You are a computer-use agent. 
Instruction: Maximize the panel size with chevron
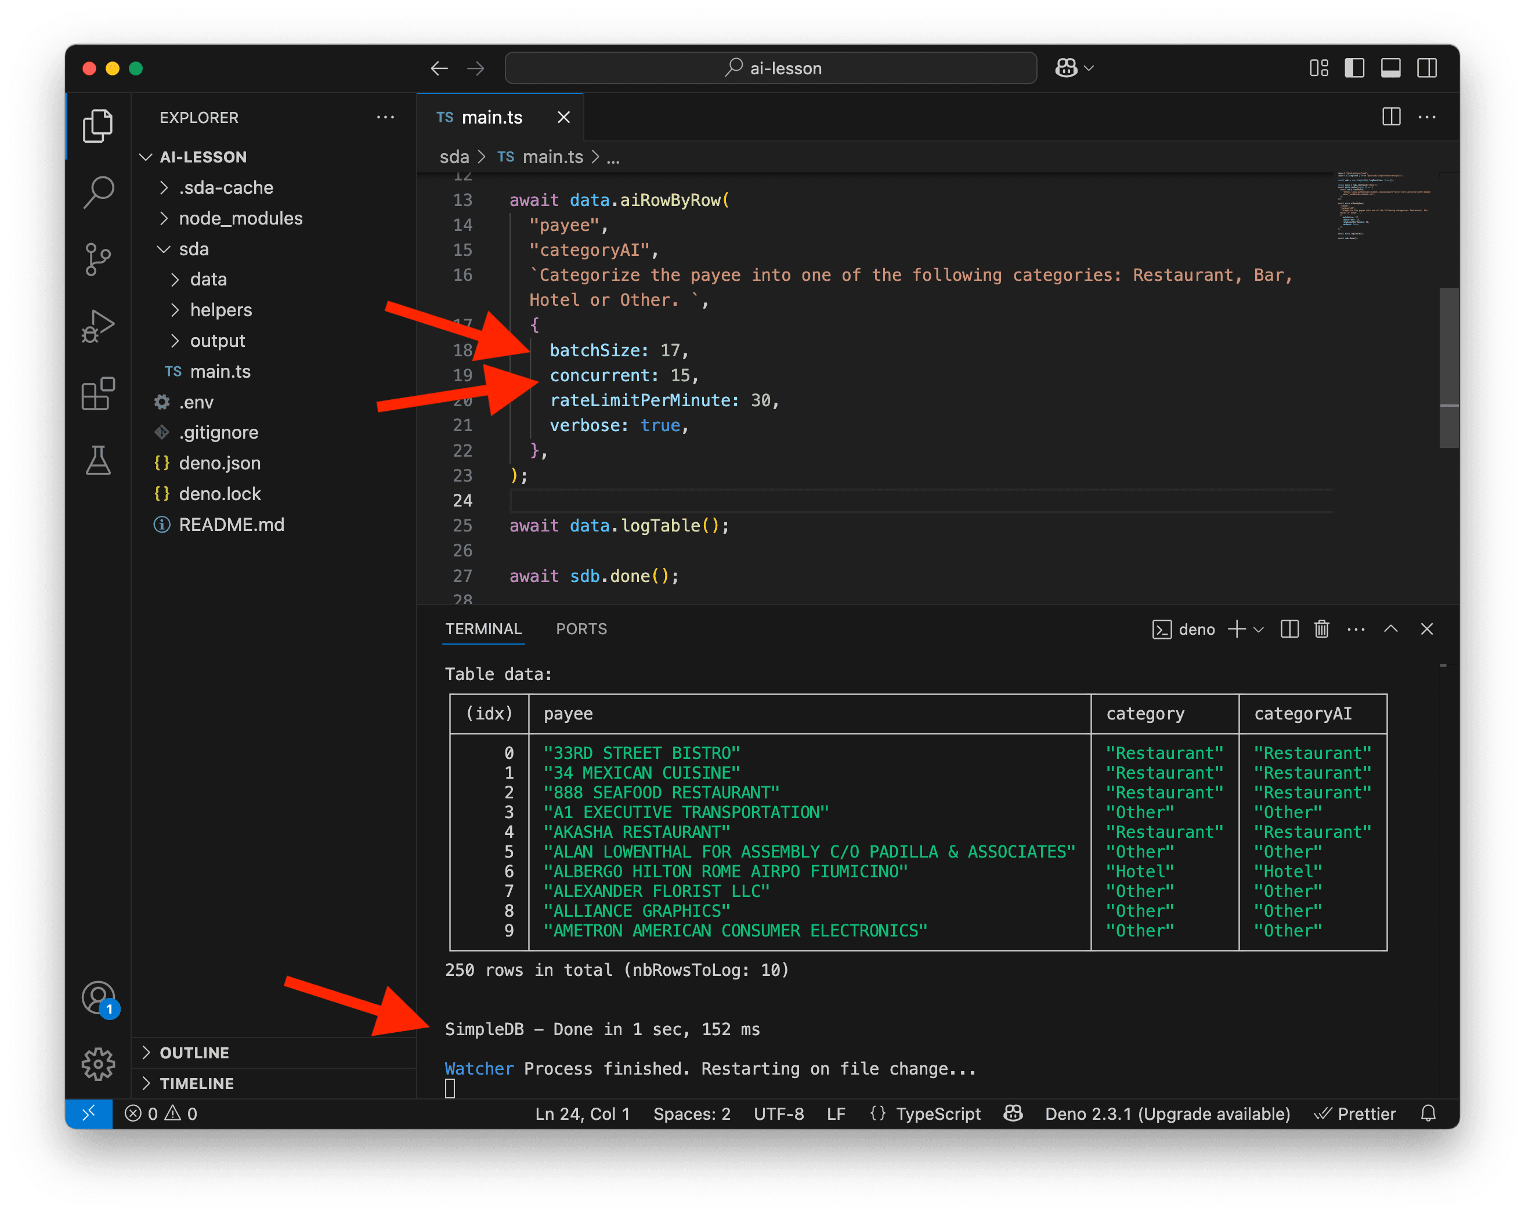tap(1390, 629)
